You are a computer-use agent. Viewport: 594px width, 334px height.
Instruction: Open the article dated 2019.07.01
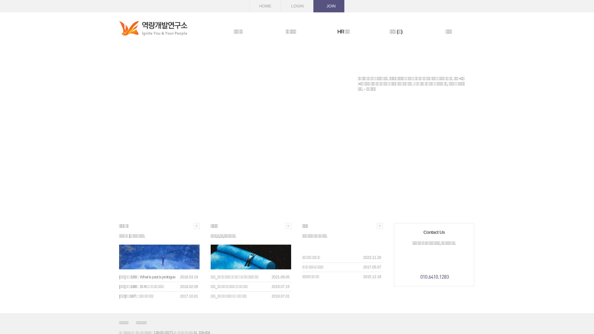(229, 296)
